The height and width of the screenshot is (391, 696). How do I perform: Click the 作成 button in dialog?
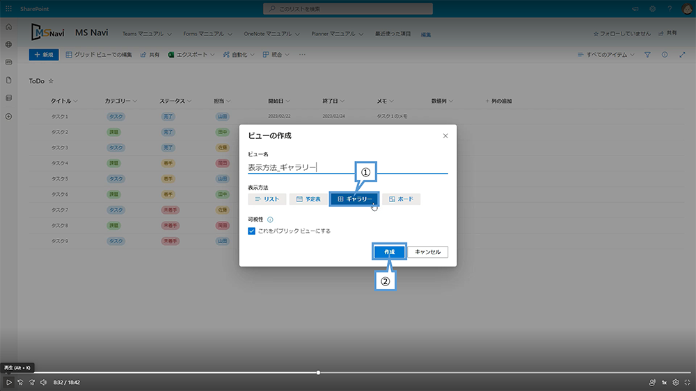pyautogui.click(x=389, y=252)
